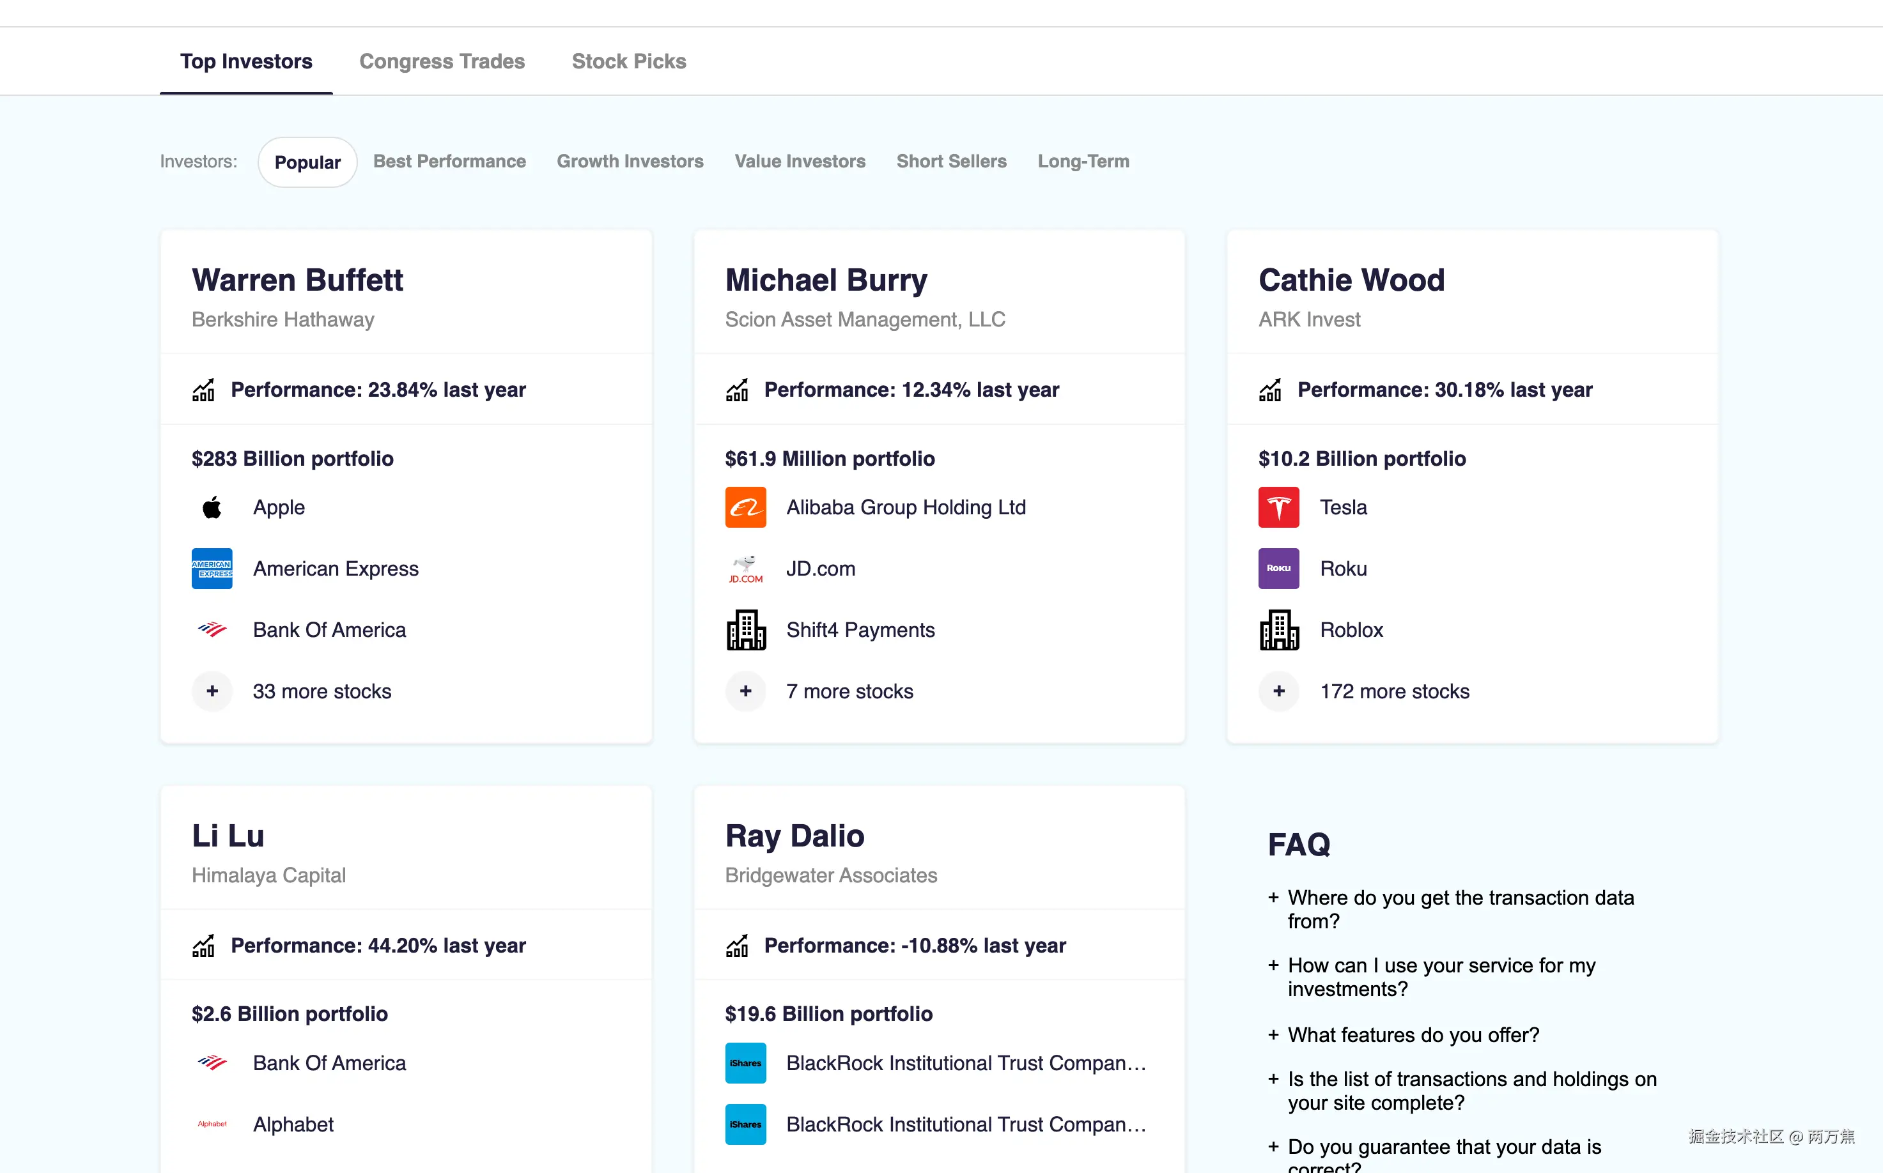Expand Buffett's 33 more stocks
1883x1173 pixels.
(x=212, y=691)
